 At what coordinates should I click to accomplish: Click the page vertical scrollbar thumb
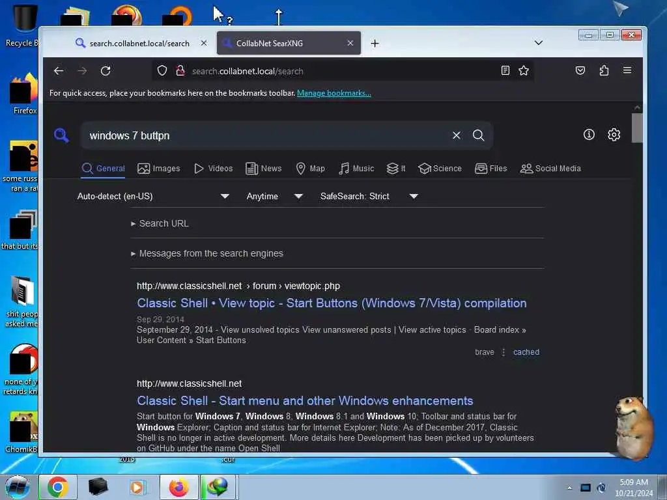point(637,128)
